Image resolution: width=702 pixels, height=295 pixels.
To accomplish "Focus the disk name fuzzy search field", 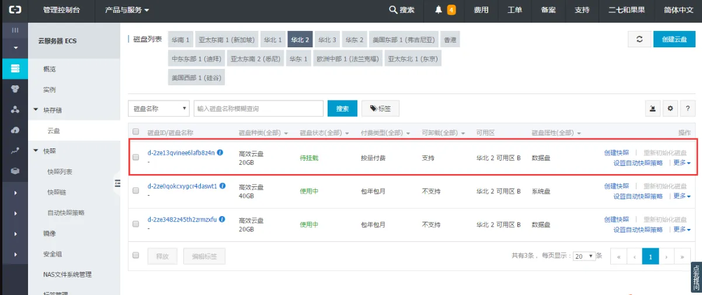I will 258,109.
